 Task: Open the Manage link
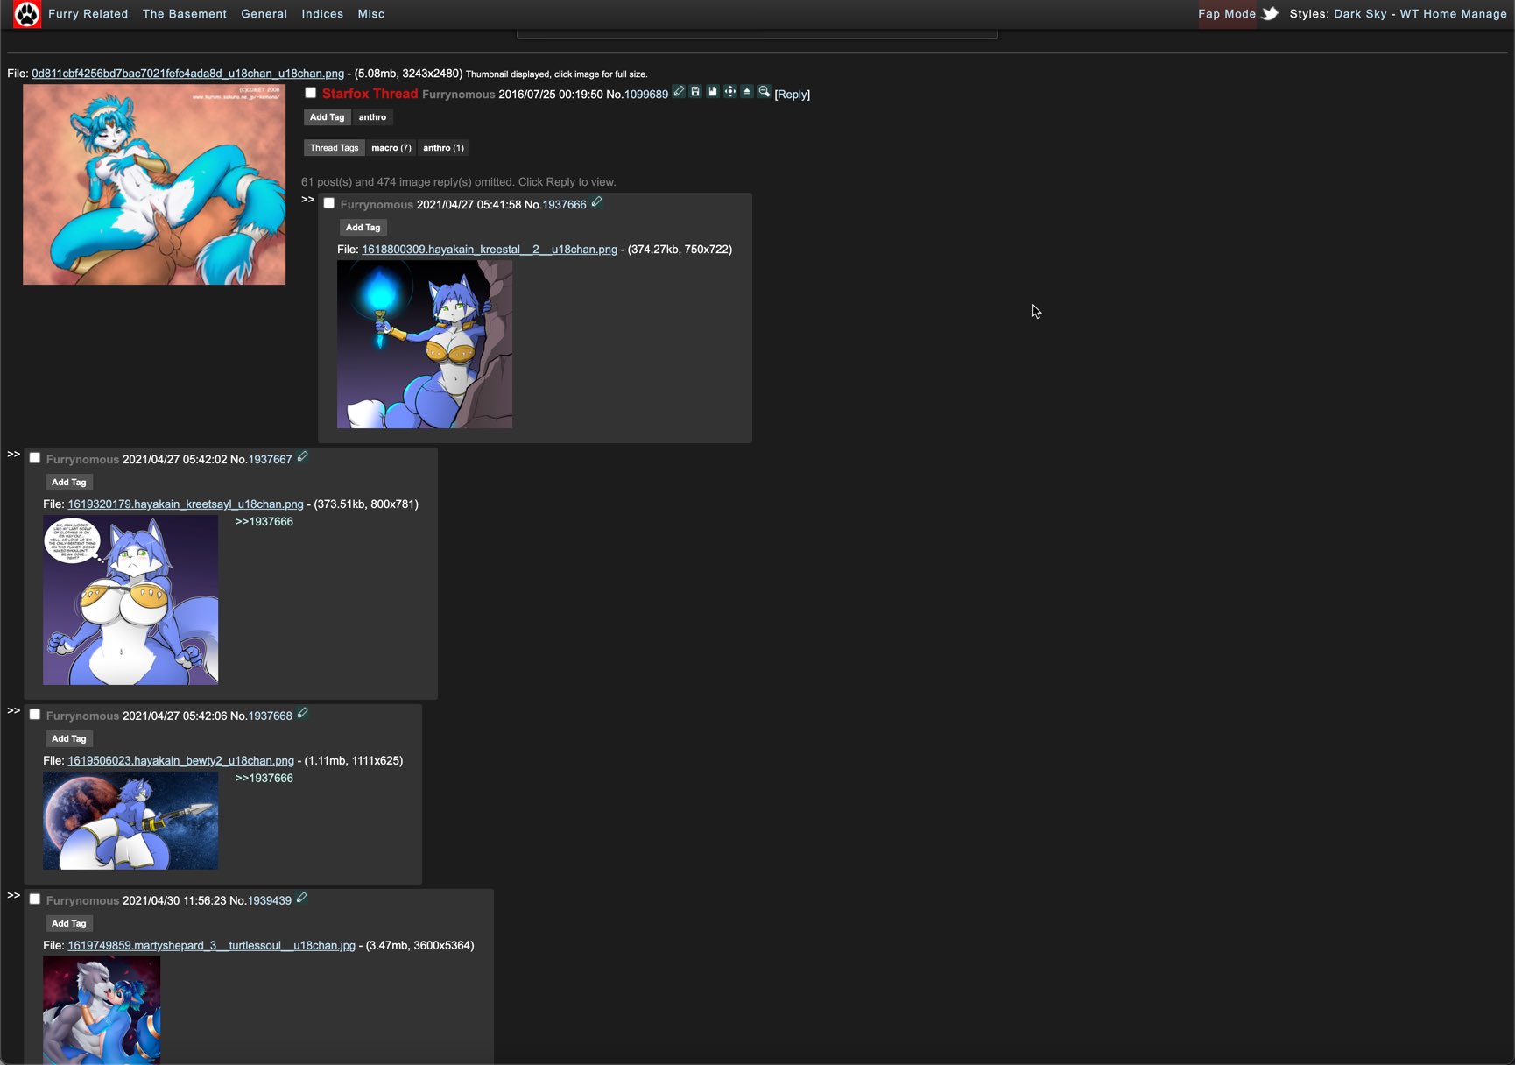[1484, 14]
